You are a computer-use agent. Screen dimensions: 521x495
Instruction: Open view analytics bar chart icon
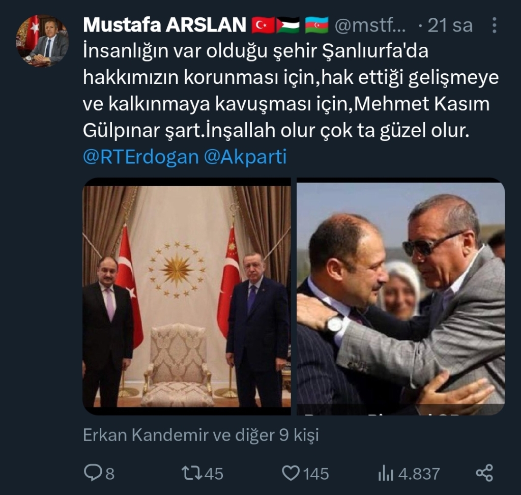pos(386,474)
